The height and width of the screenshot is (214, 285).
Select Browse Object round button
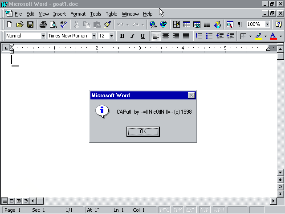click(x=280, y=187)
